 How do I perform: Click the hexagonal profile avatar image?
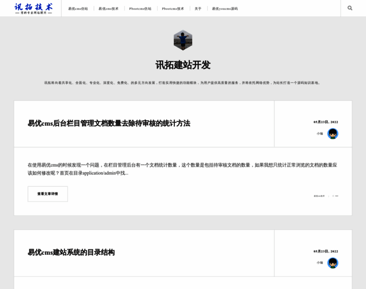point(183,40)
